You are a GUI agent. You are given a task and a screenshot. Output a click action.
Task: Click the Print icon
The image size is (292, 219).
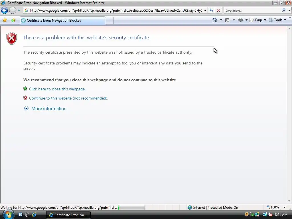pyautogui.click(x=240, y=20)
